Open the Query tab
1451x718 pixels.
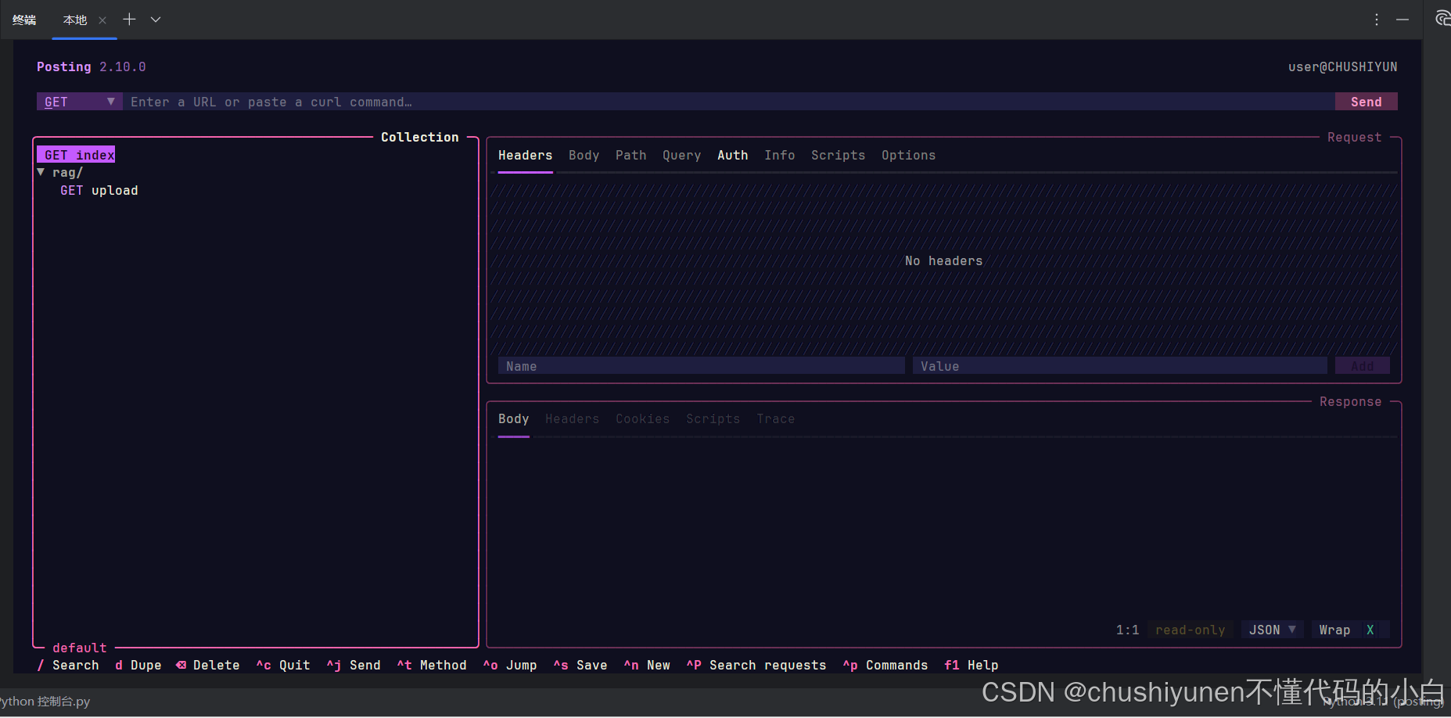pos(681,156)
